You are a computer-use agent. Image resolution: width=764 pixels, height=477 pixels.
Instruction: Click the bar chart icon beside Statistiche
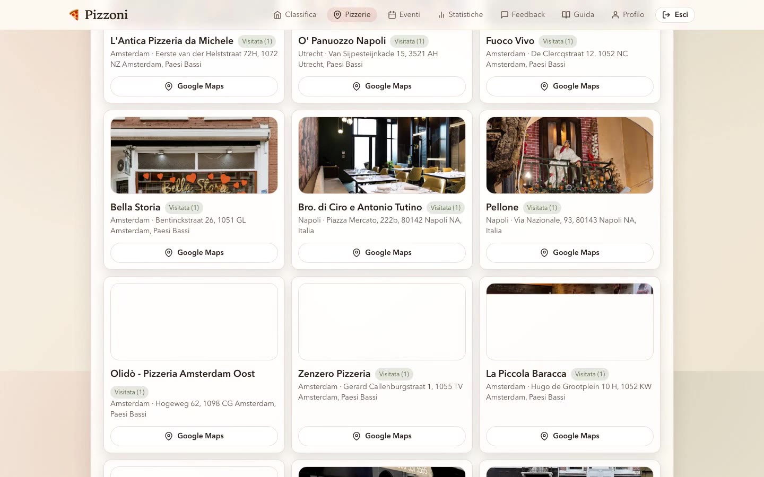click(x=441, y=15)
